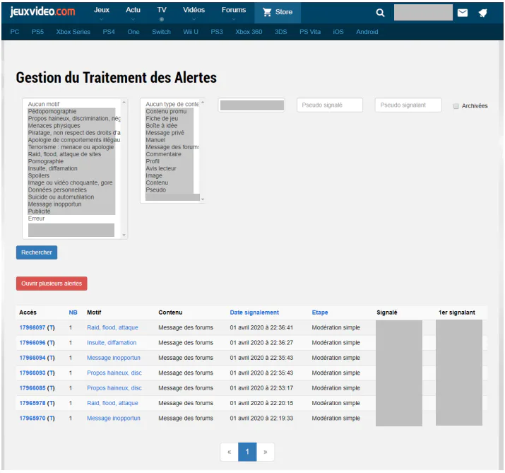This screenshot has width=505, height=473.
Task: Open the Xbox Series platform tab
Action: point(73,32)
